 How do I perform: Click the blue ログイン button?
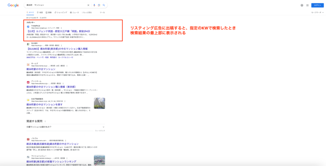coord(317,5)
